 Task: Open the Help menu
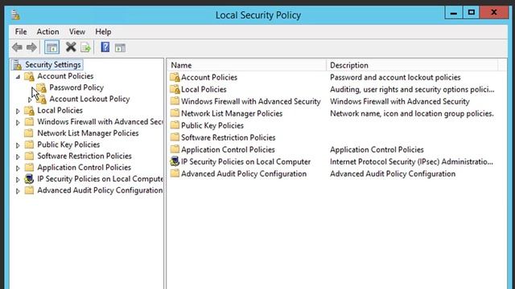[x=103, y=32]
